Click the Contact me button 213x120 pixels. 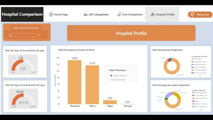click(x=200, y=14)
